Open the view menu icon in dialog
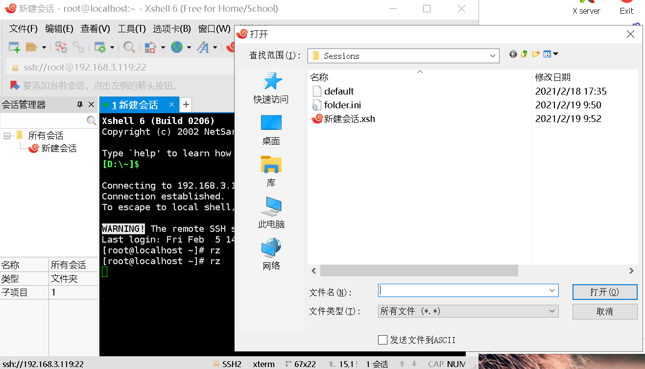The width and height of the screenshot is (645, 369). (550, 54)
